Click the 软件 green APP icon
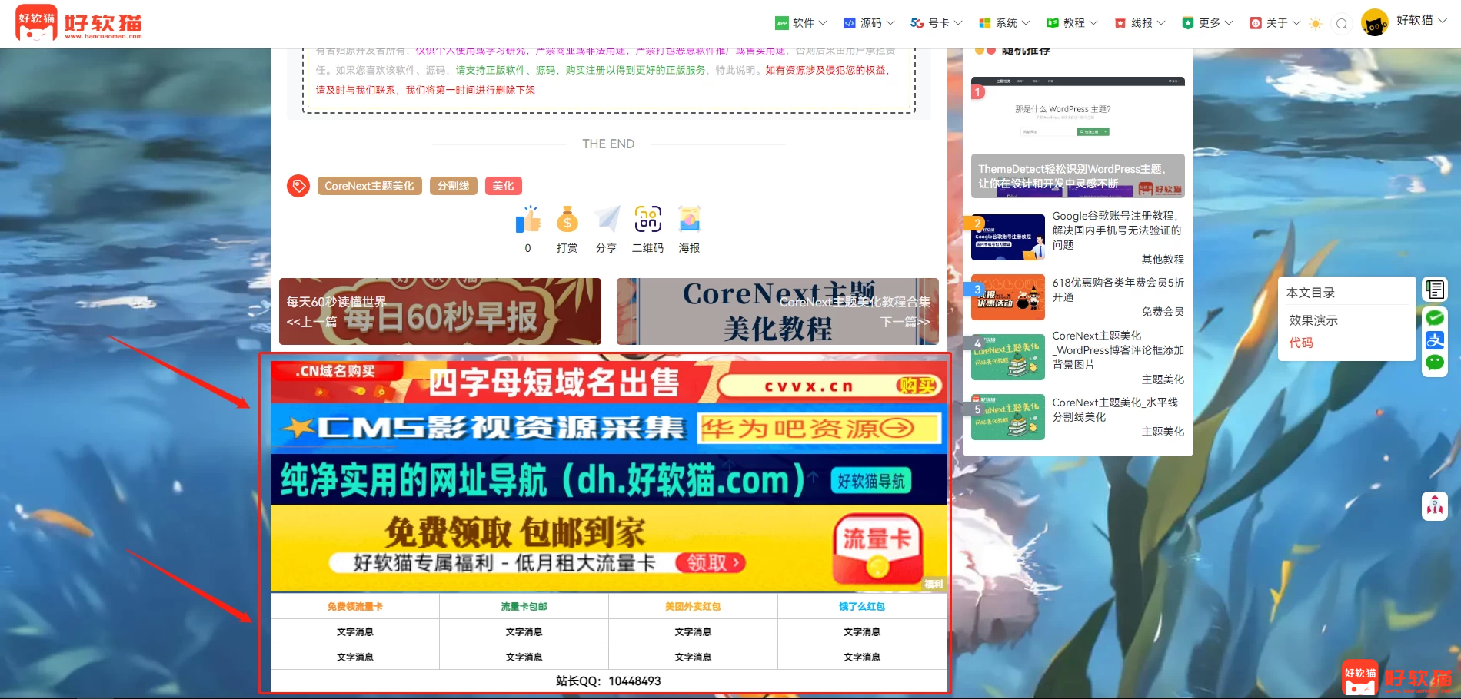 [x=781, y=23]
